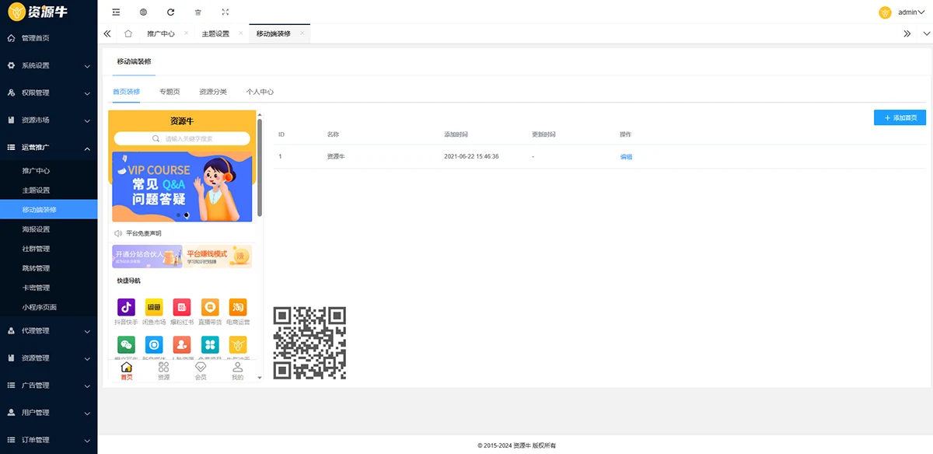Tap the 资源 icon in preview bottom bar
The height and width of the screenshot is (454, 933).
[x=163, y=371]
